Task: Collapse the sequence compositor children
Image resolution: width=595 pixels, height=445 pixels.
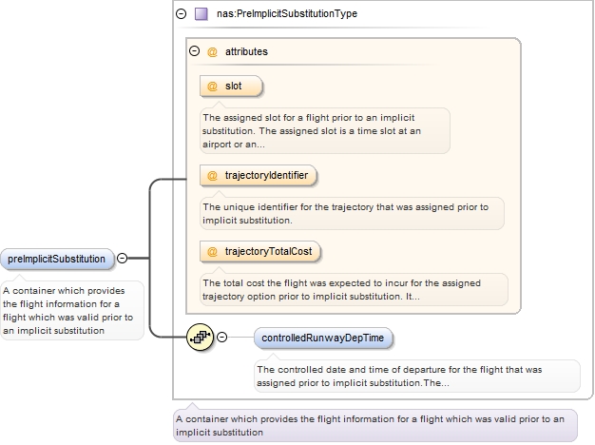Action: tap(222, 337)
